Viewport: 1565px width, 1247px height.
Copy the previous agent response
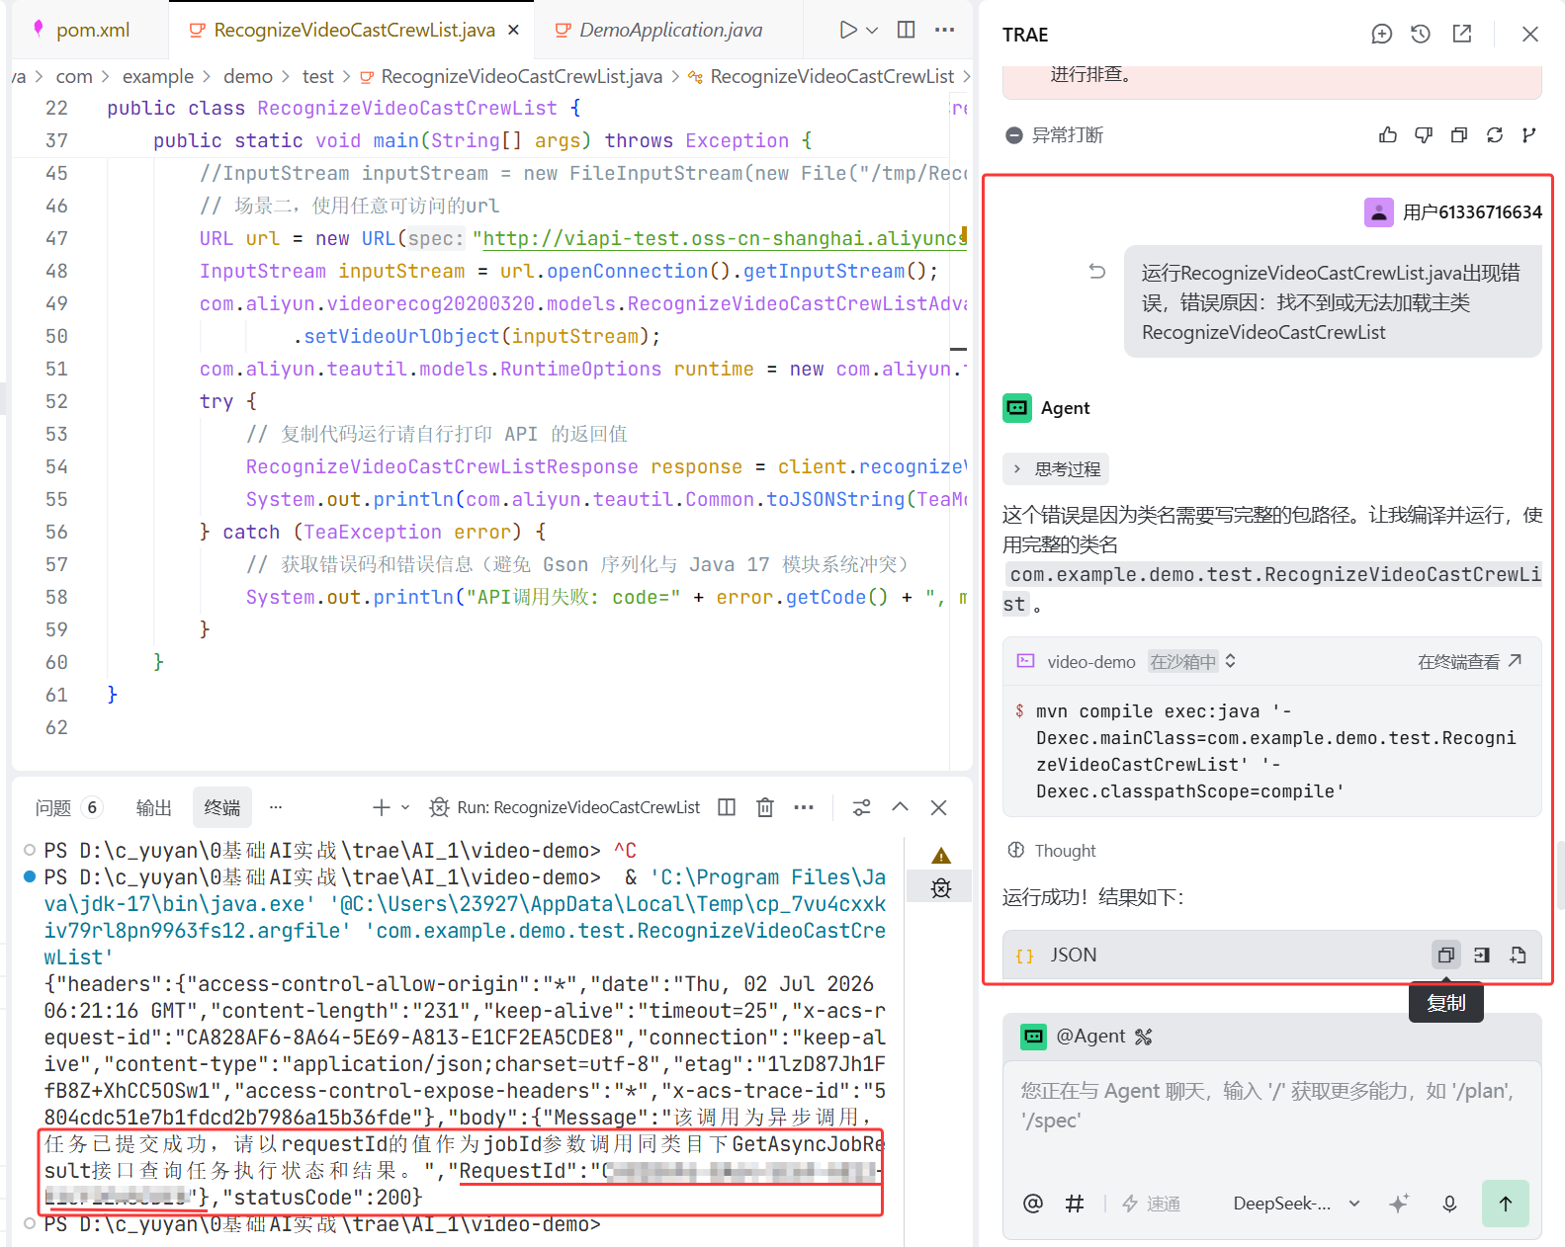[1459, 135]
